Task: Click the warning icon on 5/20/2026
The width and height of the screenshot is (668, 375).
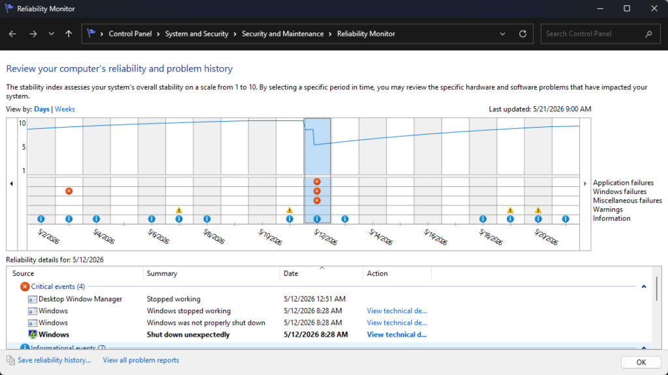Action: 538,210
